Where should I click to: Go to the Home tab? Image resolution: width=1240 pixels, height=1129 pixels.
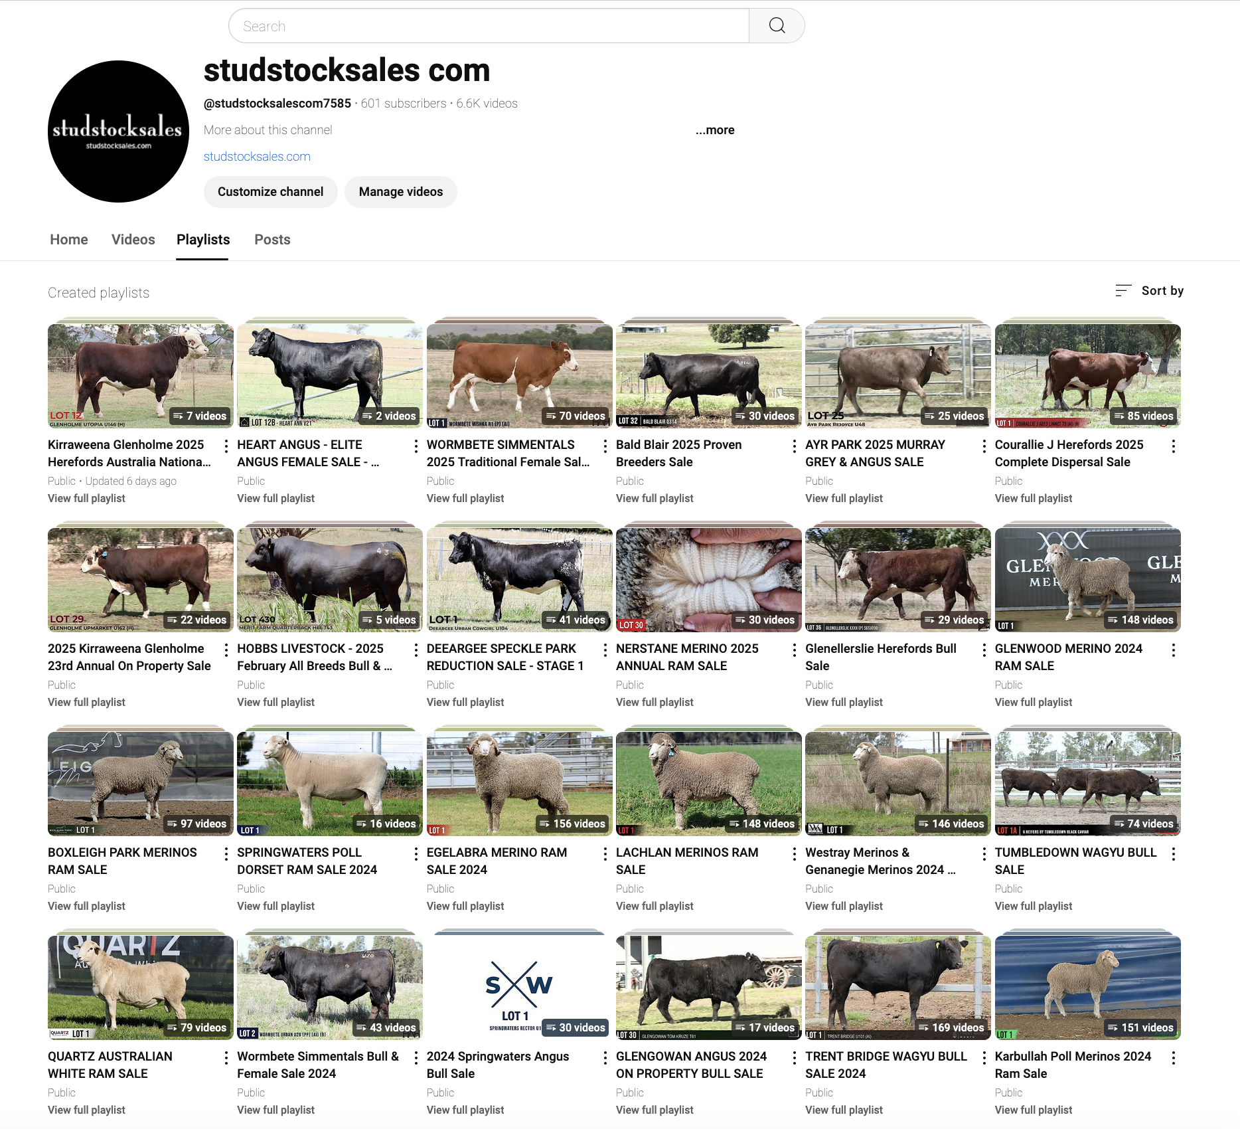point(69,240)
